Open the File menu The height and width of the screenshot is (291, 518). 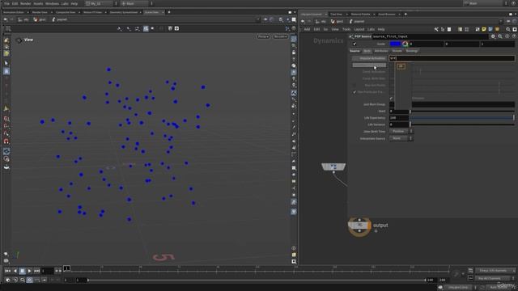[6, 3]
